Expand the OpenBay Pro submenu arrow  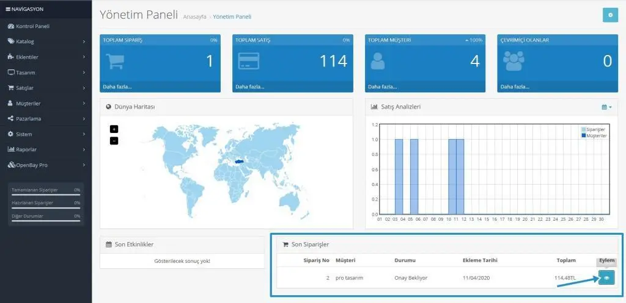point(84,165)
